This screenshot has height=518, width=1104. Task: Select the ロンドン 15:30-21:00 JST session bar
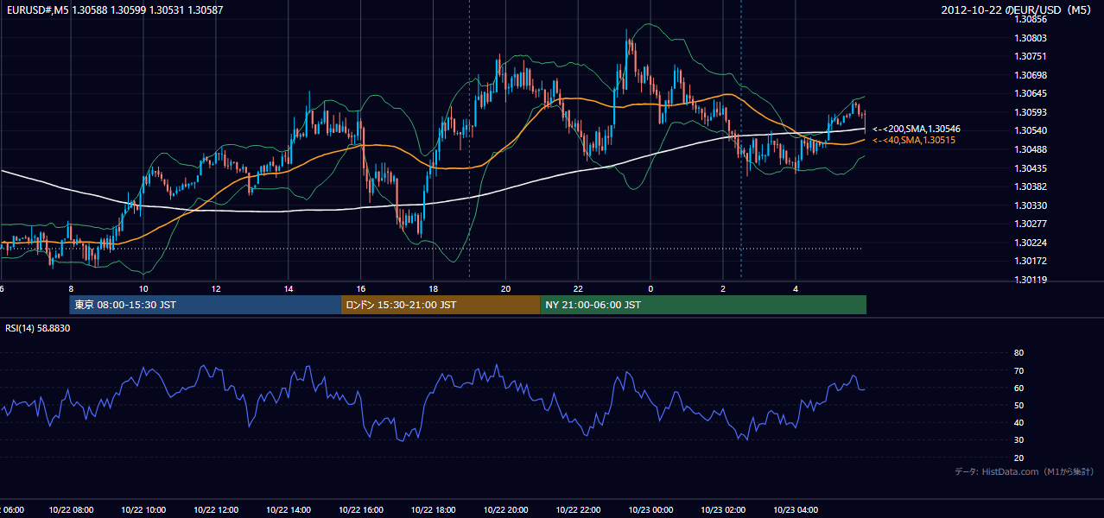pyautogui.click(x=441, y=305)
